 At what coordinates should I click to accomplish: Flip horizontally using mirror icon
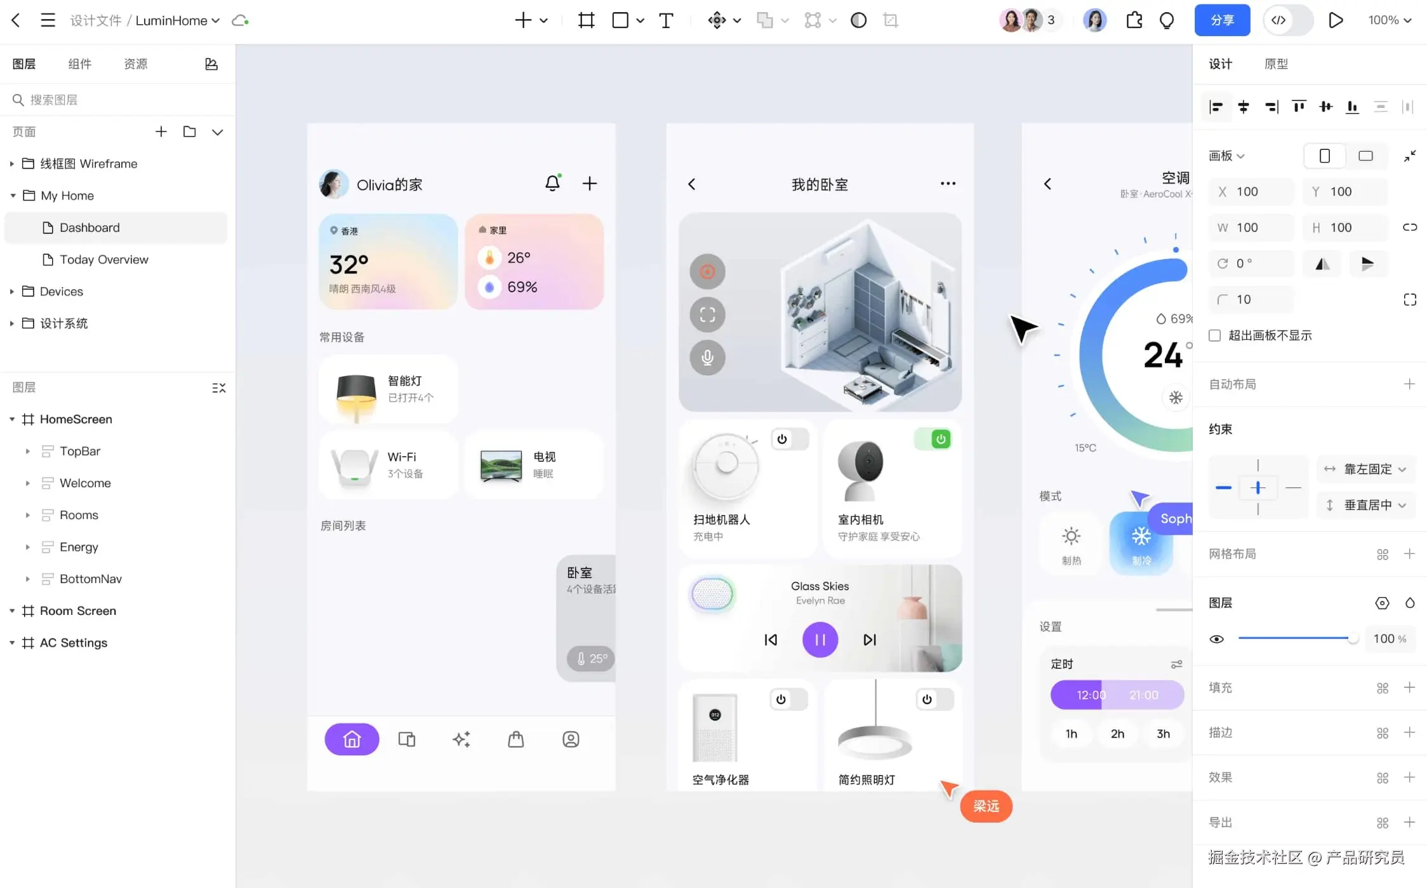tap(1322, 264)
